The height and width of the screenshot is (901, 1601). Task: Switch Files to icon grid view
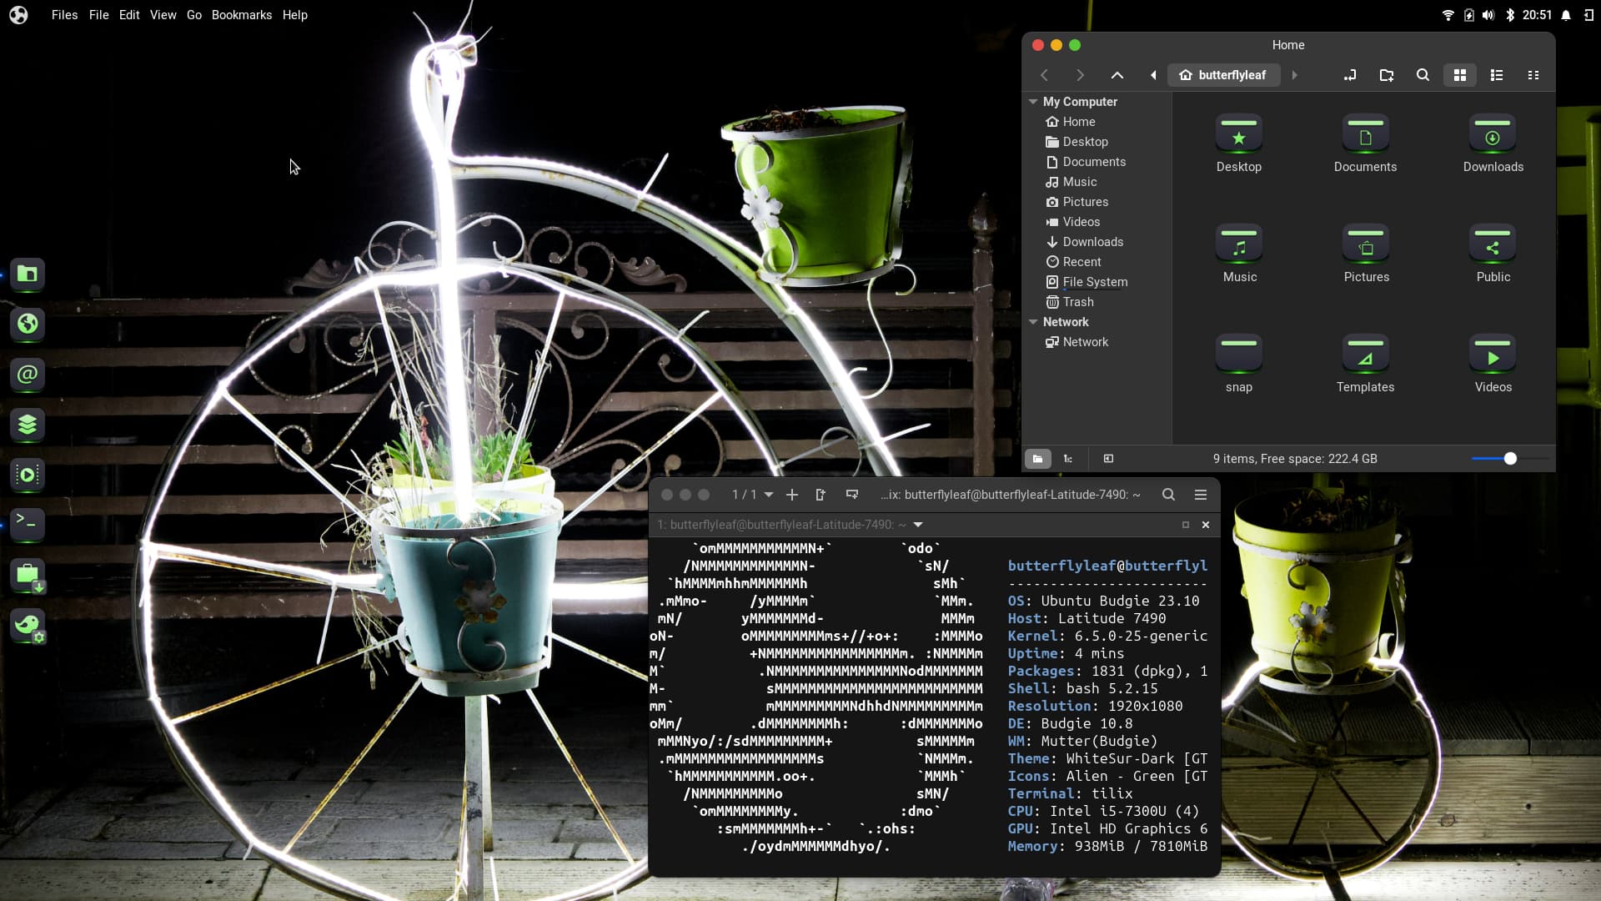point(1460,75)
